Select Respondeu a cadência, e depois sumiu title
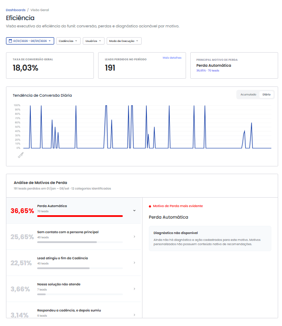 click(x=69, y=310)
